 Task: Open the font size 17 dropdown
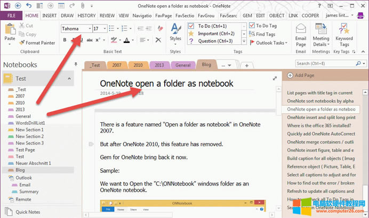pyautogui.click(x=105, y=29)
